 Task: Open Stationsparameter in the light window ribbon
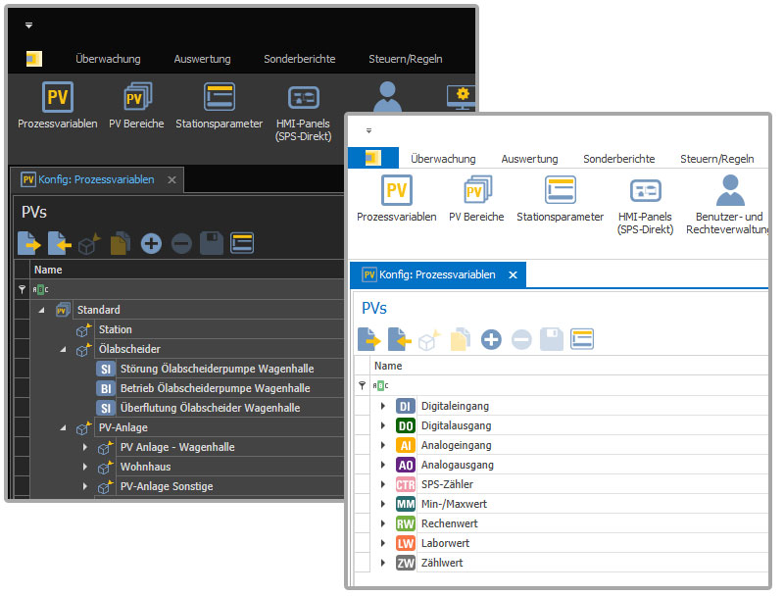(560, 198)
